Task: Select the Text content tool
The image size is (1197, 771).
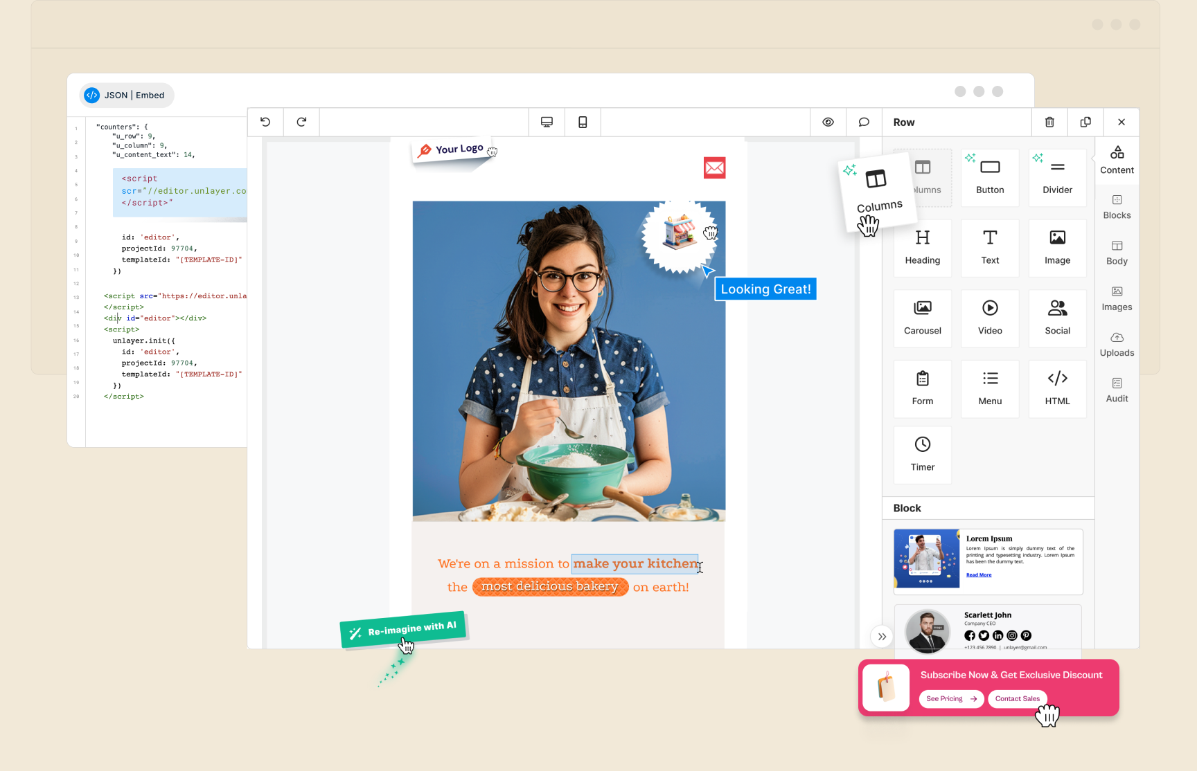Action: [x=990, y=248]
